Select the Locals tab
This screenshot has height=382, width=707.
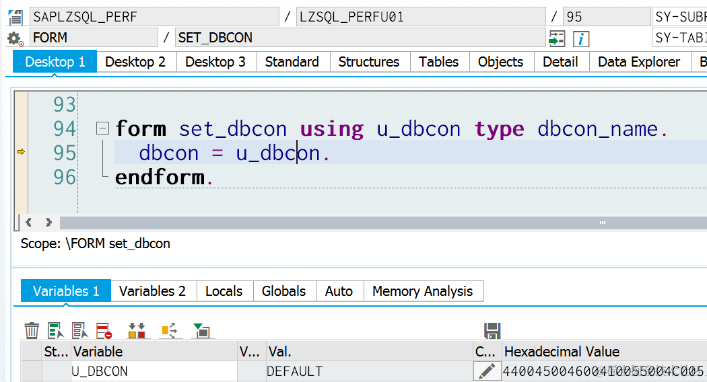tap(224, 291)
